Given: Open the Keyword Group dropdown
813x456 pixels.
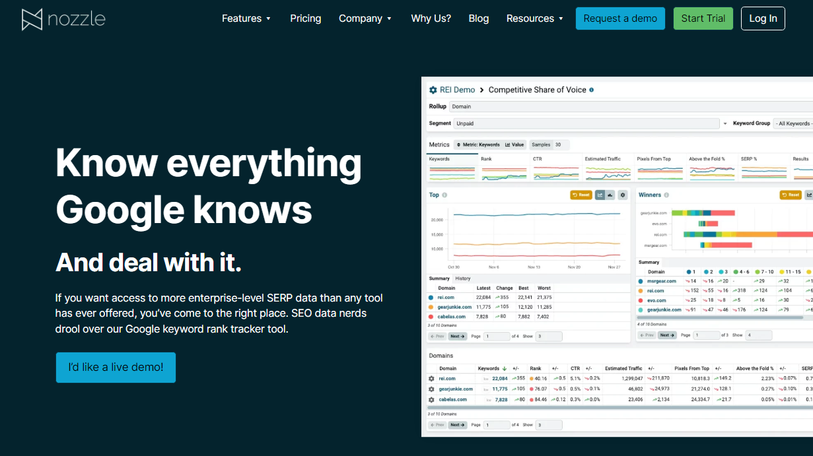Looking at the screenshot, I should tap(794, 123).
